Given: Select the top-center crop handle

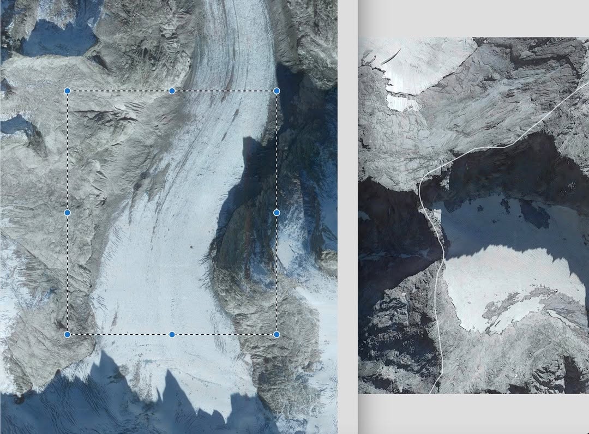Looking at the screenshot, I should 172,91.
